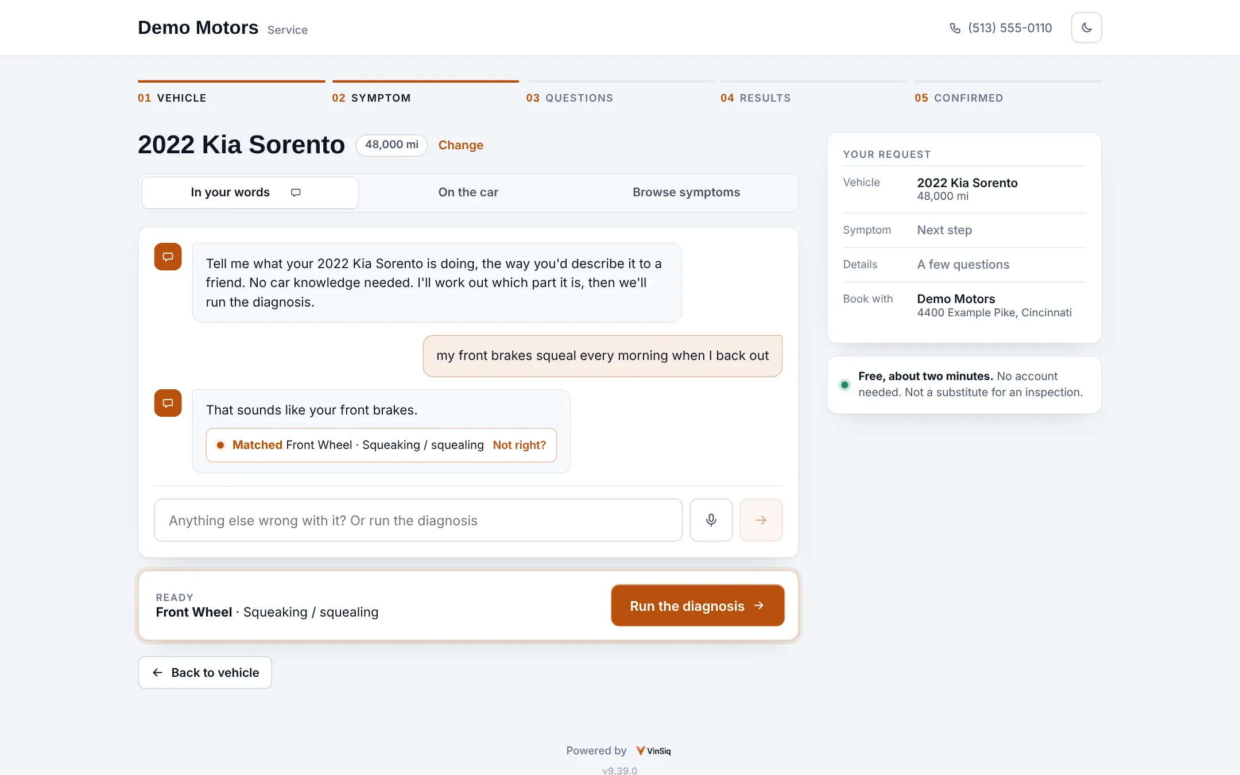
Task: Click step 04 Results
Action: coord(813,93)
